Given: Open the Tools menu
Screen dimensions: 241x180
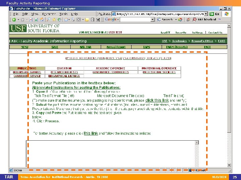Looking at the screenshot, I should click(63, 14).
